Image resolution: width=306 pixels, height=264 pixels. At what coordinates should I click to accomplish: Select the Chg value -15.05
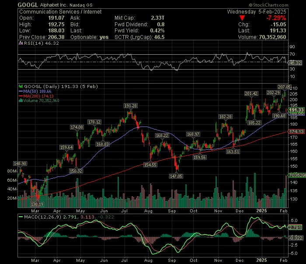tap(278, 25)
